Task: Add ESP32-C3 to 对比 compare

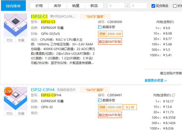Action: point(10,40)
